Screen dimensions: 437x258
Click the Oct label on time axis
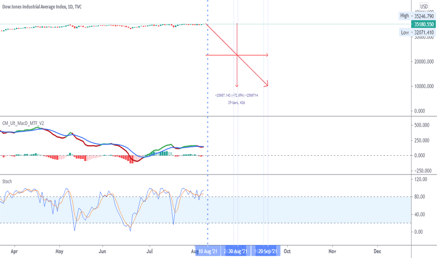pyautogui.click(x=287, y=251)
